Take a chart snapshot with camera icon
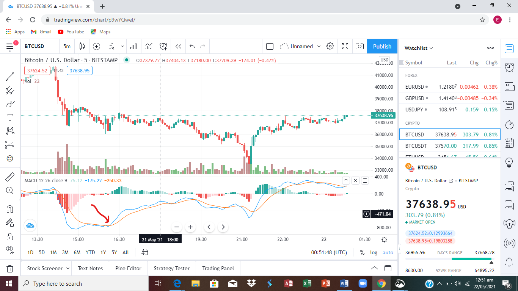 [359, 46]
